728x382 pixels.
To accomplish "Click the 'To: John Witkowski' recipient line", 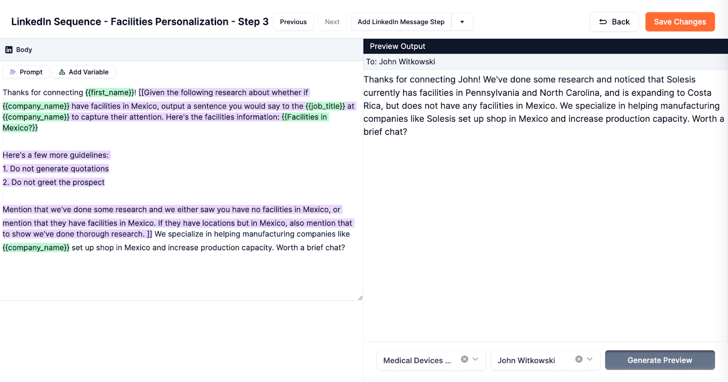I will coord(400,62).
